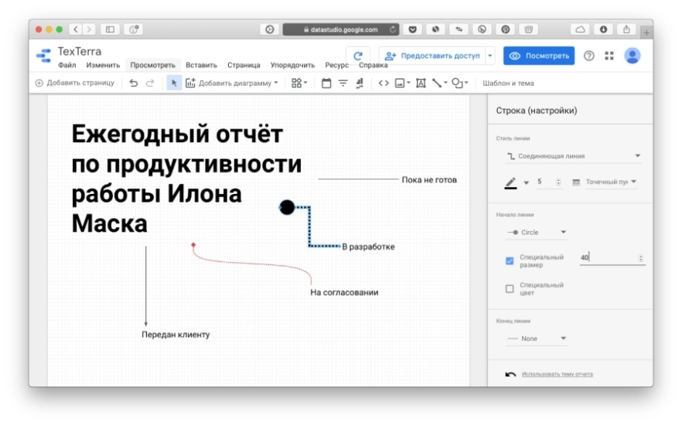Image resolution: width=682 pixels, height=425 pixels.
Task: Open the add control dropdown
Action: pyautogui.click(x=299, y=83)
